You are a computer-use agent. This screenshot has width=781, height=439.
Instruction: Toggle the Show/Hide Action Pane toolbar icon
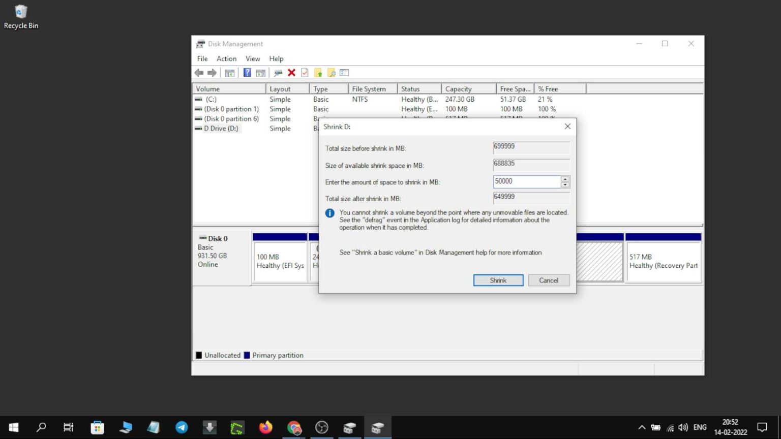pos(260,73)
